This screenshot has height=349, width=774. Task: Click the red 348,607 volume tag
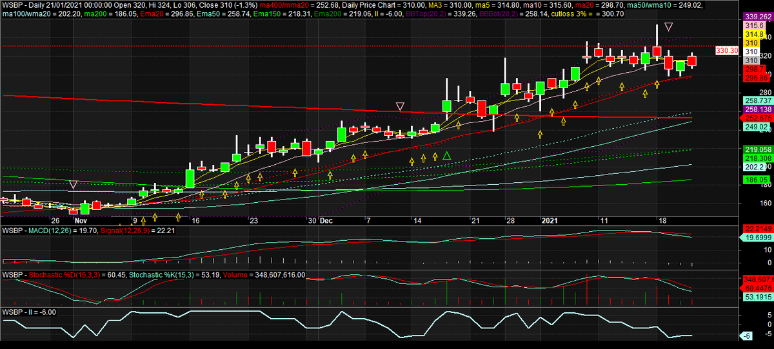(x=757, y=279)
